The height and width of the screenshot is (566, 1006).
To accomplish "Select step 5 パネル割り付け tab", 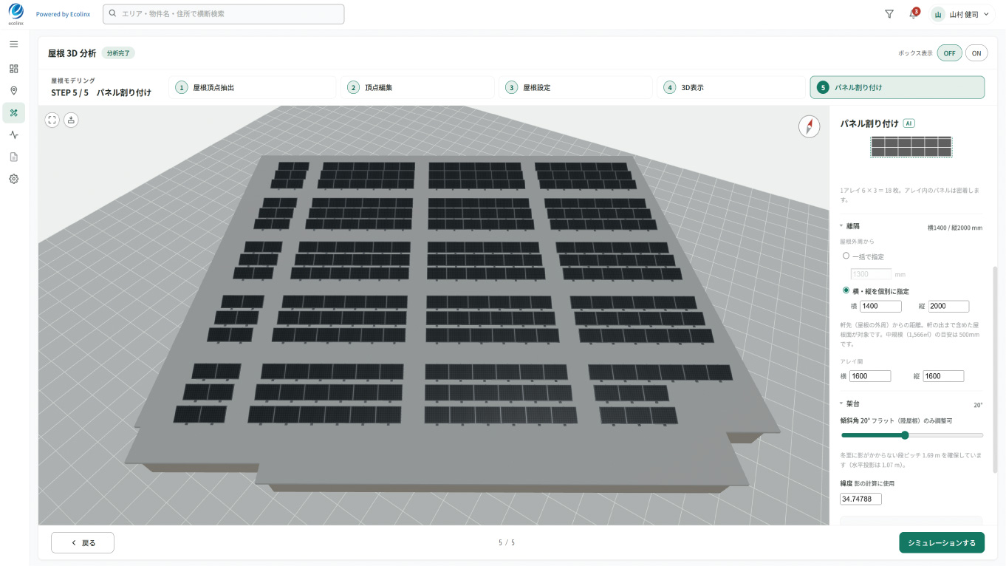I will [897, 87].
